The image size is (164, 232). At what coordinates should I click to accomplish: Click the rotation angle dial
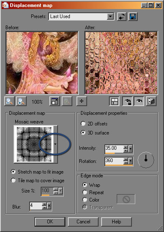[x=146, y=160]
